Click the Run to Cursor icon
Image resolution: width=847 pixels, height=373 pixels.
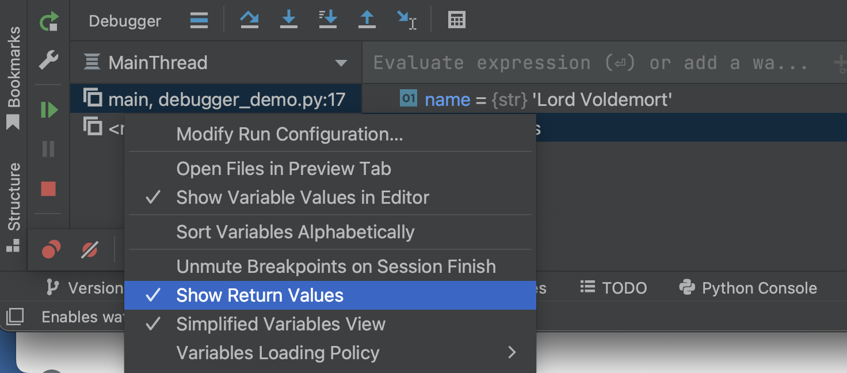click(407, 20)
